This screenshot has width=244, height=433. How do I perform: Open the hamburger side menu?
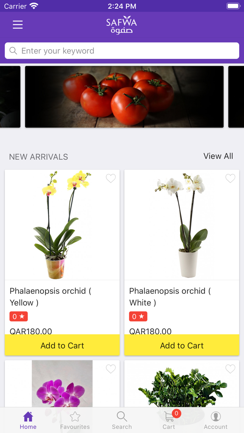(x=18, y=25)
